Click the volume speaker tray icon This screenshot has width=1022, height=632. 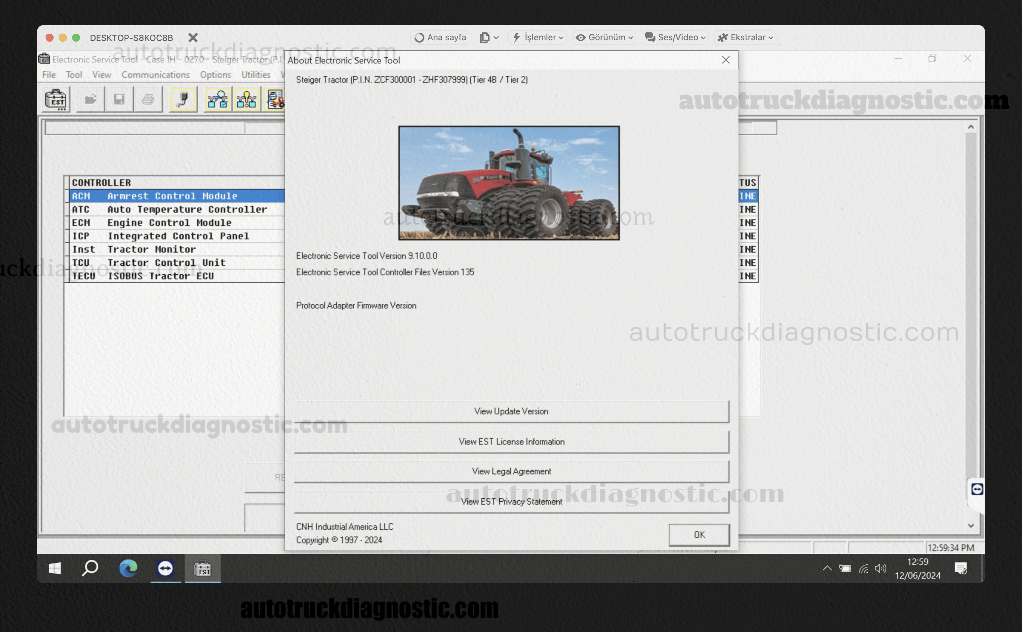coord(881,569)
